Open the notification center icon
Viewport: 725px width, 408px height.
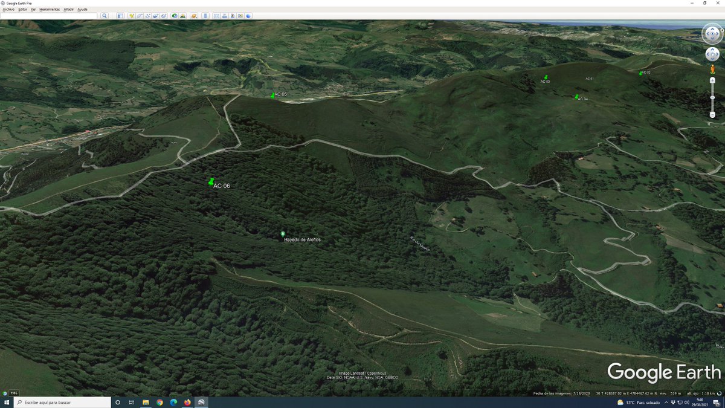click(x=716, y=402)
